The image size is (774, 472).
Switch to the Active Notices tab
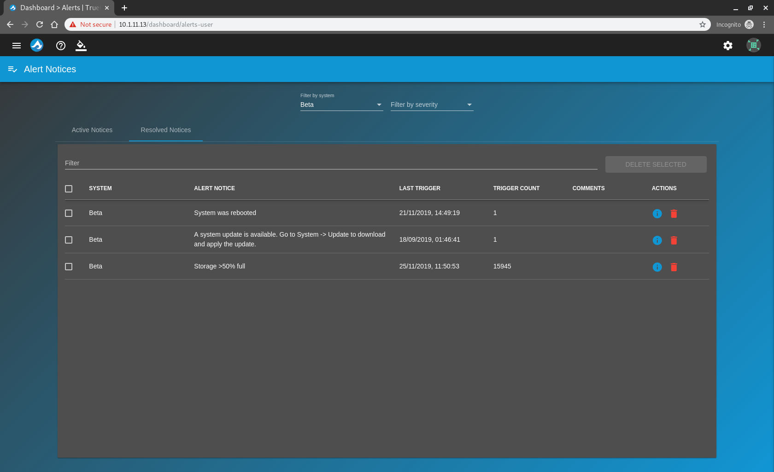point(92,130)
